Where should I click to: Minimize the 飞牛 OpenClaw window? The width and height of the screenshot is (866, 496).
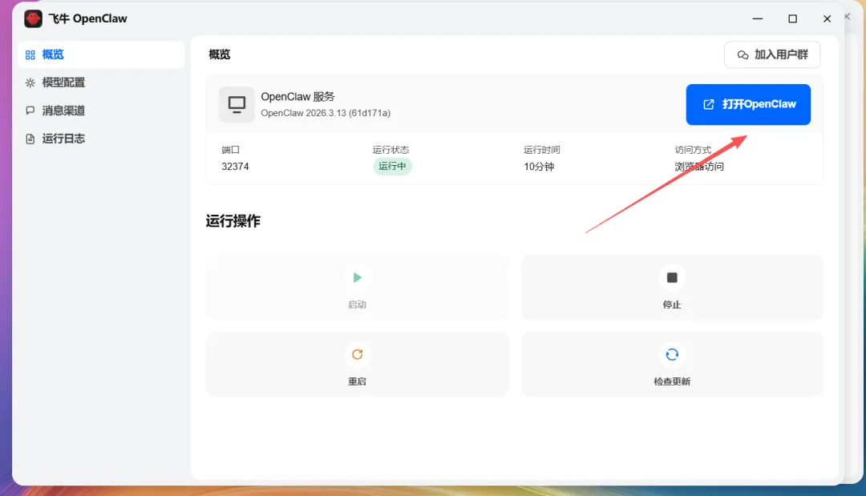point(758,18)
